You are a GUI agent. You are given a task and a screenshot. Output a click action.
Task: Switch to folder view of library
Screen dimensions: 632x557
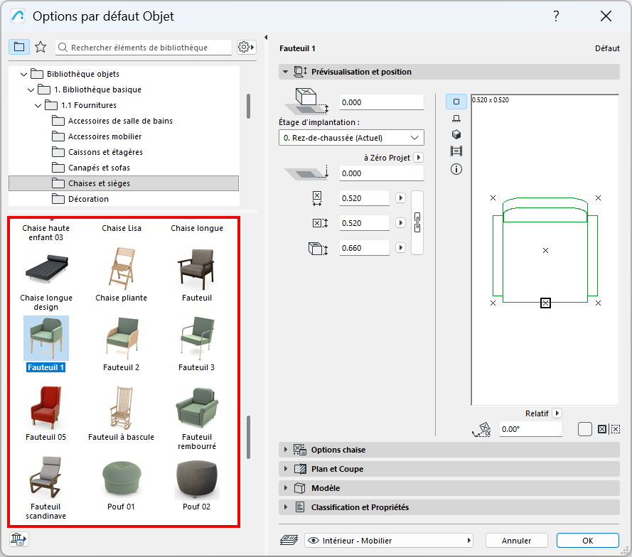[x=19, y=47]
